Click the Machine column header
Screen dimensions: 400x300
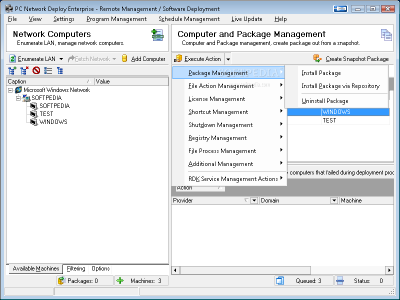click(366, 200)
